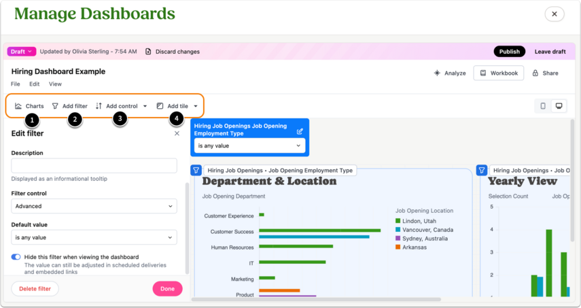Viewport: 581px width, 308px height.
Task: Click filter icon on Department & Location tile
Action: pyautogui.click(x=196, y=171)
